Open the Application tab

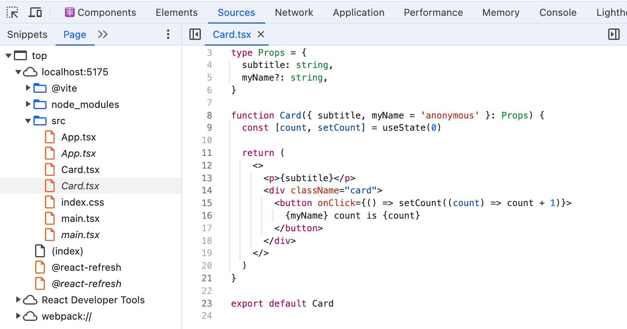coord(359,13)
